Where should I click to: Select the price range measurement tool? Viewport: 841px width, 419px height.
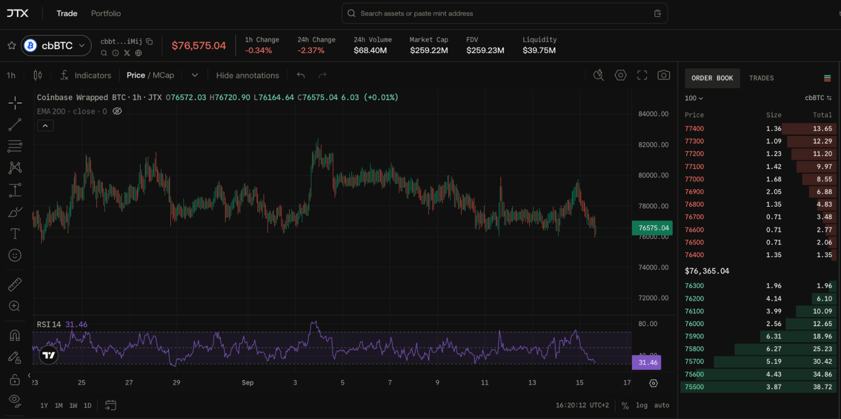pyautogui.click(x=15, y=190)
